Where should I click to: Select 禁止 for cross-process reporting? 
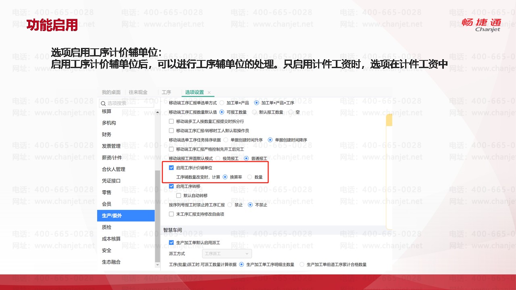[230, 205]
